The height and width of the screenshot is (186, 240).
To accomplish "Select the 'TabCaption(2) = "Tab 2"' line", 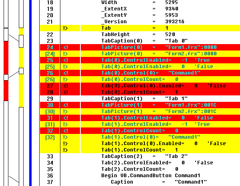I will (x=144, y=156).
